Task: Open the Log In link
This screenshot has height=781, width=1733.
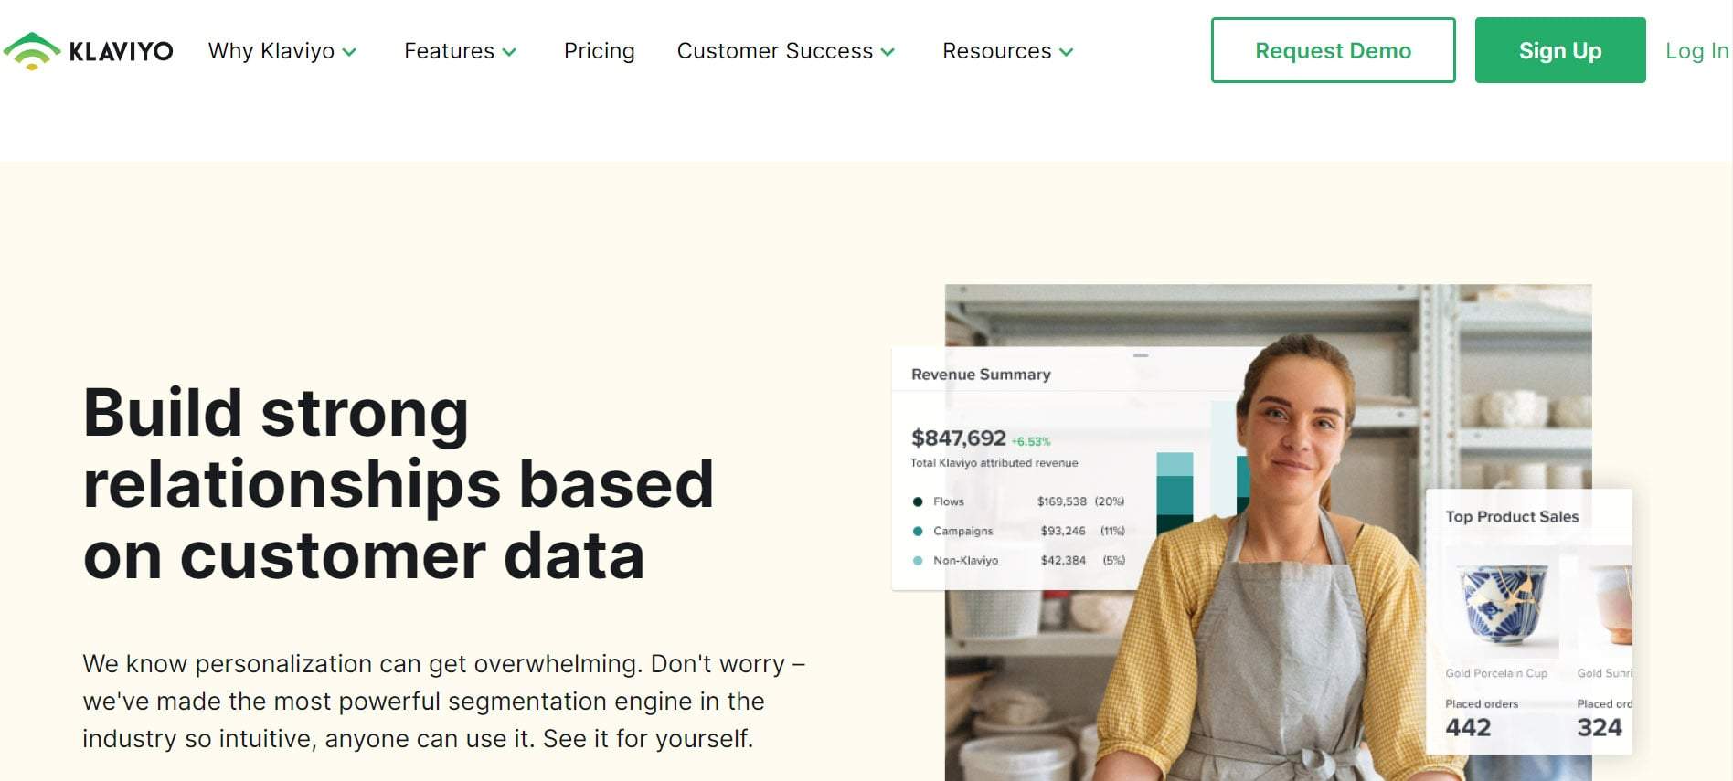Action: click(1697, 51)
